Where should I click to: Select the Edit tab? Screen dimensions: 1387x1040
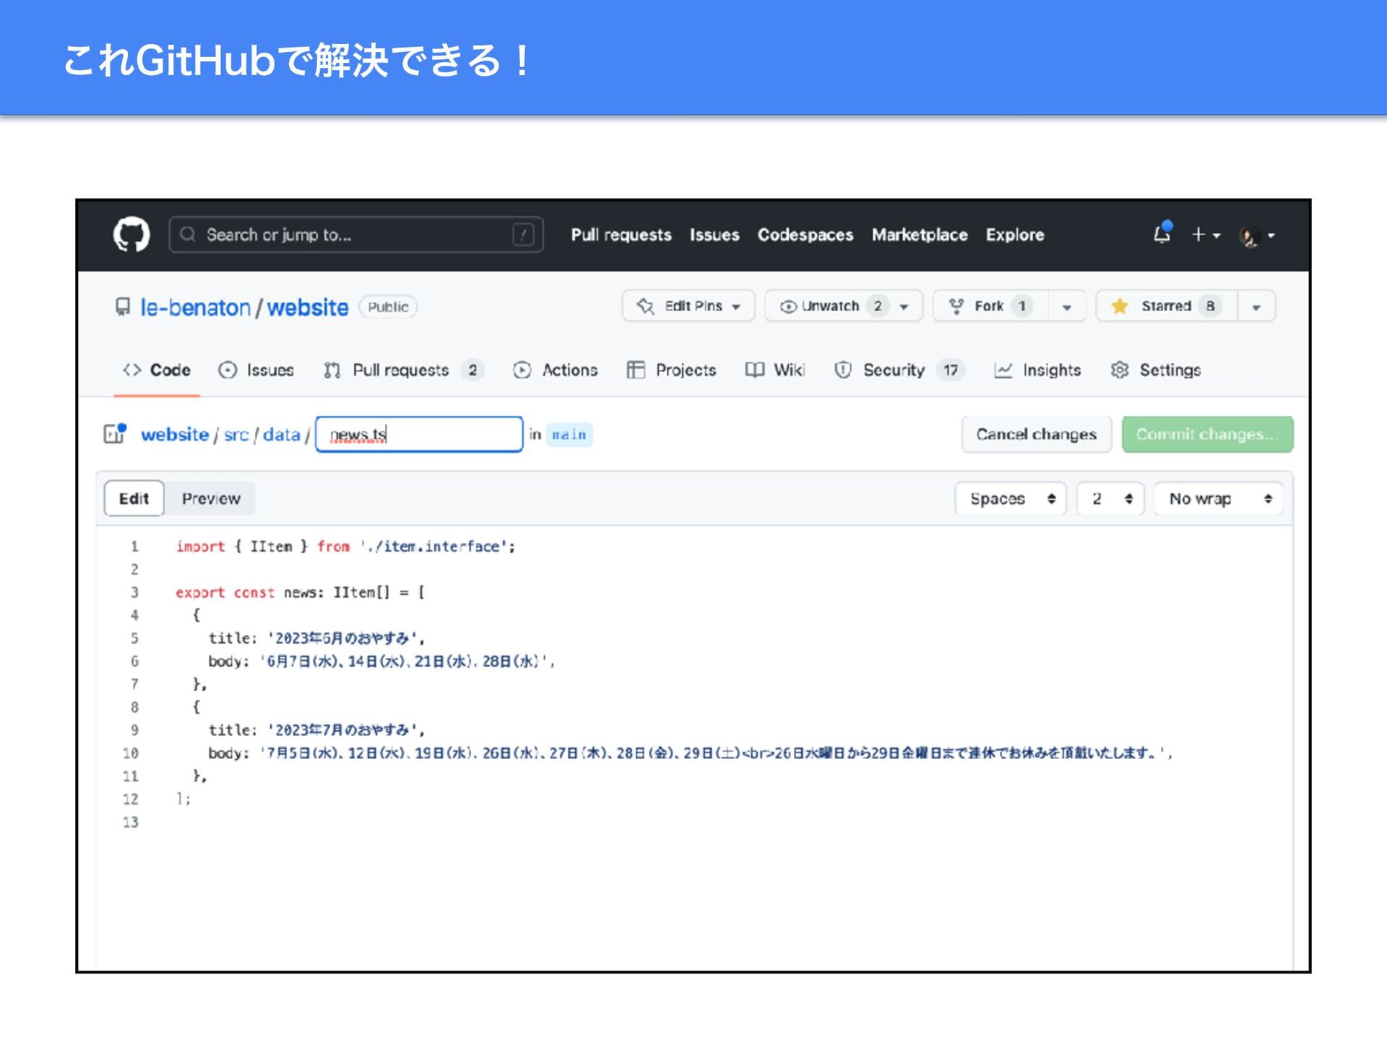click(134, 498)
